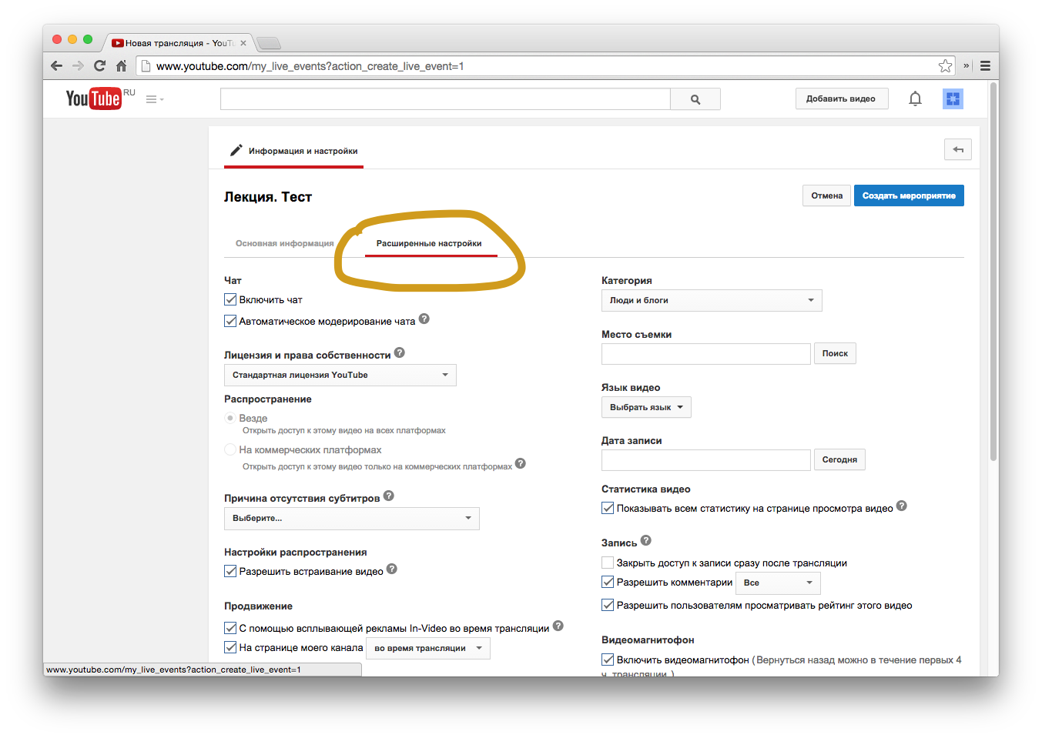Click the search magnifier button
Viewport: 1042px width, 738px height.
[695, 99]
